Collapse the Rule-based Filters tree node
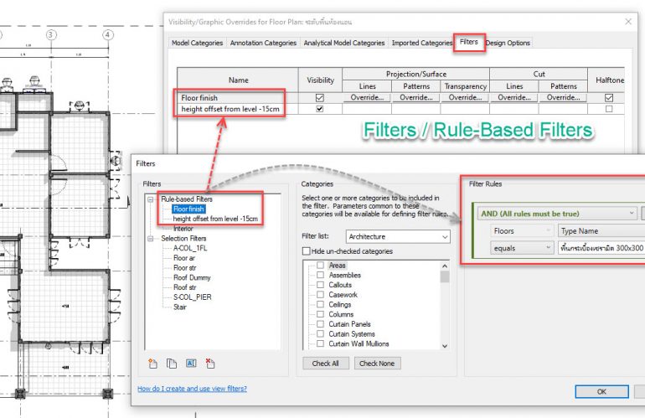The width and height of the screenshot is (645, 418). (151, 199)
